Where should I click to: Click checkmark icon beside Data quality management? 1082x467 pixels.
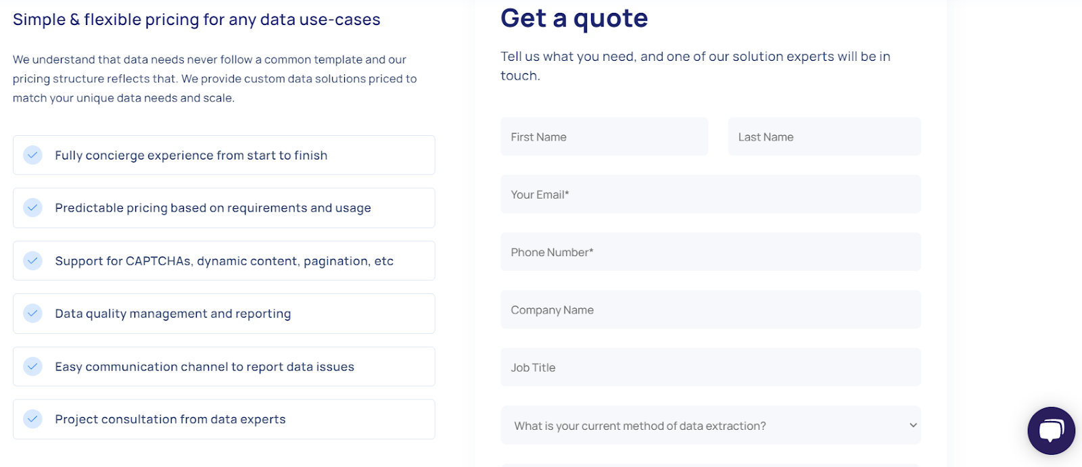click(x=32, y=313)
